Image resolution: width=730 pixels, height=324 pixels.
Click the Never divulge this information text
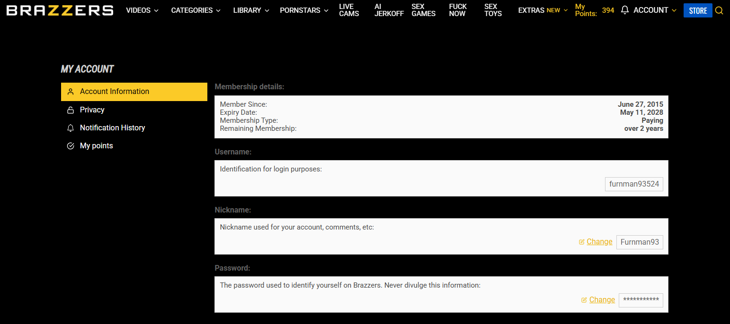pyautogui.click(x=433, y=285)
